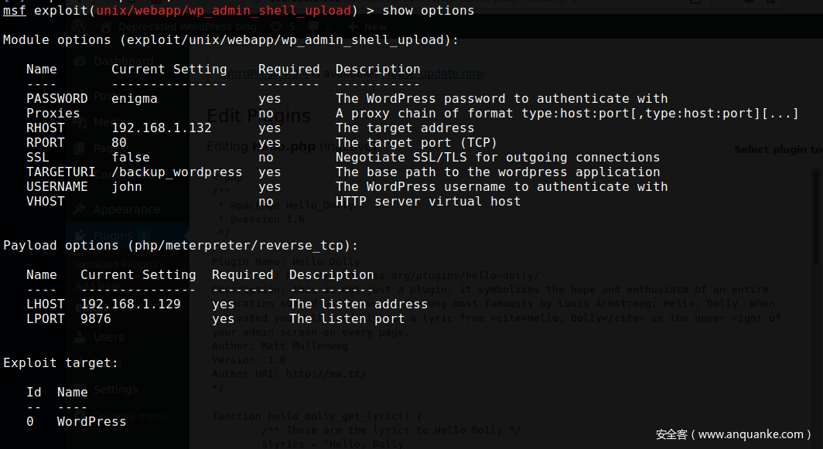
Task: Click 'Negotiate SSL/TLS for outgoing connections' description
Action: click(497, 158)
